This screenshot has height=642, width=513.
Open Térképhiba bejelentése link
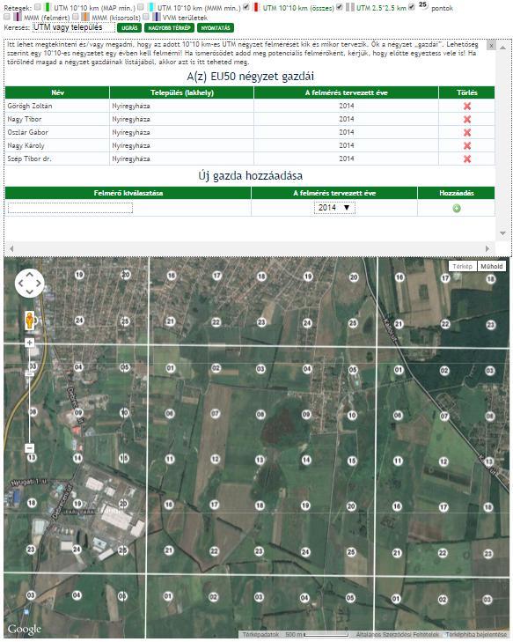(476, 634)
